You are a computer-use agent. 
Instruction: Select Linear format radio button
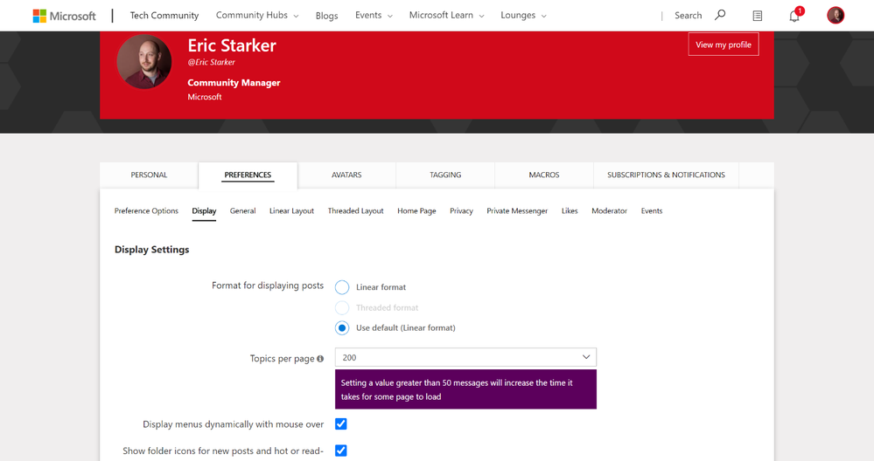click(342, 287)
